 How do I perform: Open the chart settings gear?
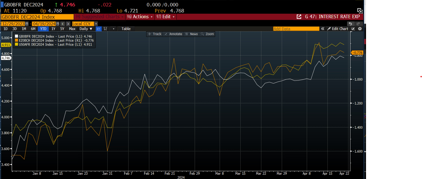tap(360, 29)
